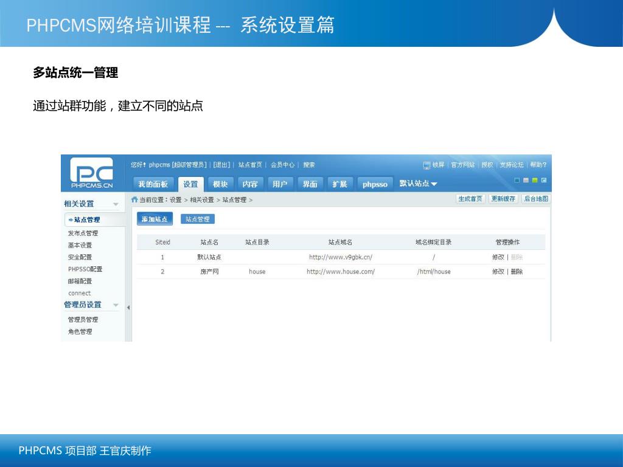The image size is (623, 467).
Task: Open the 我的面板 tab
Action: (x=153, y=184)
